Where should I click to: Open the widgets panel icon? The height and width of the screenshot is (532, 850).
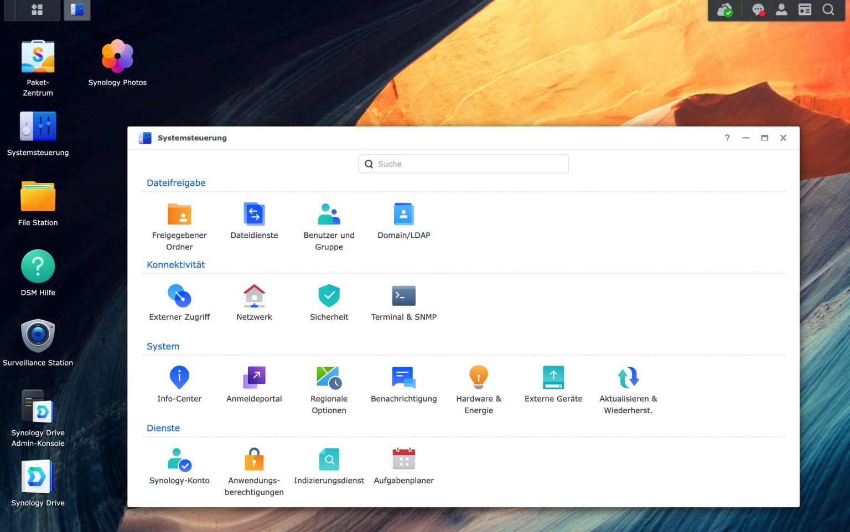coord(805,9)
